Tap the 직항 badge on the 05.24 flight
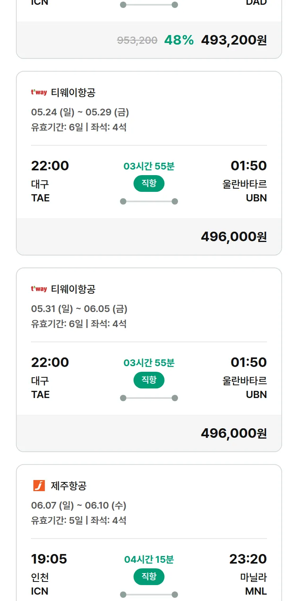The image size is (298, 601). 149,183
